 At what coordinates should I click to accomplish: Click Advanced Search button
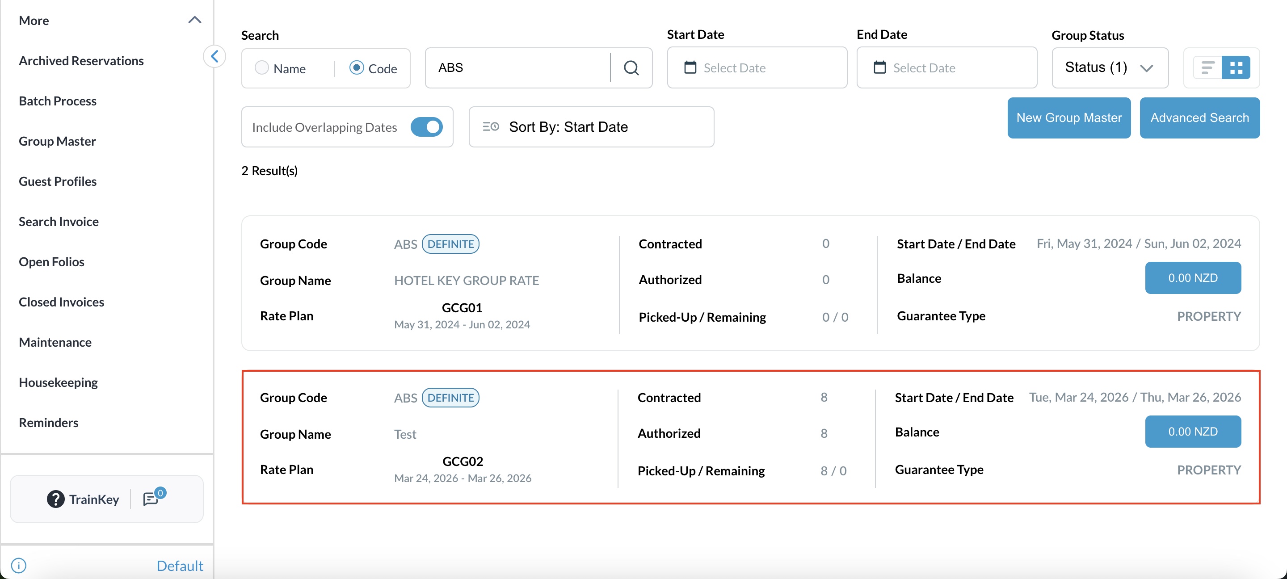(1199, 117)
